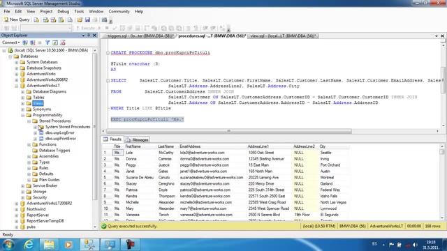447x251 pixels.
Task: Expand the System Databases node
Action: click(17, 62)
